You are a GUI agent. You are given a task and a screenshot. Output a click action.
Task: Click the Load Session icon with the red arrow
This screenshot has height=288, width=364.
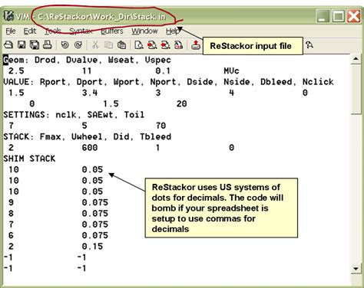196,45
